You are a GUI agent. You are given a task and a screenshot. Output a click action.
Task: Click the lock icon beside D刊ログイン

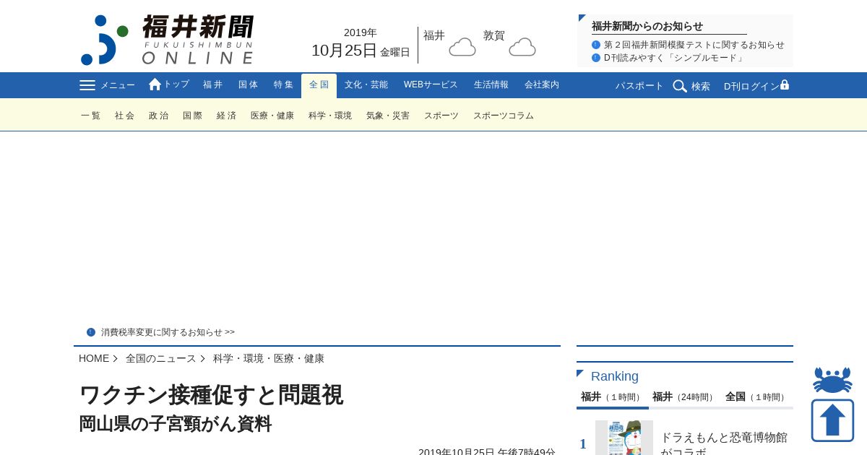[785, 84]
